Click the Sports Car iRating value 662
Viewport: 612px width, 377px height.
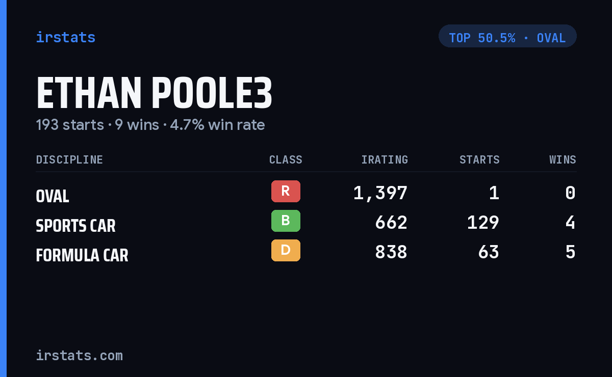tap(391, 223)
